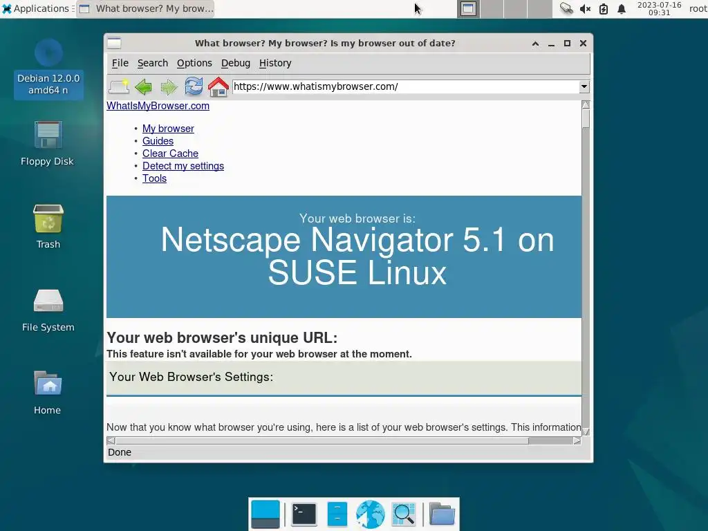Viewport: 708px width, 531px height.
Task: Launch the web browser globe dock icon
Action: (x=371, y=514)
